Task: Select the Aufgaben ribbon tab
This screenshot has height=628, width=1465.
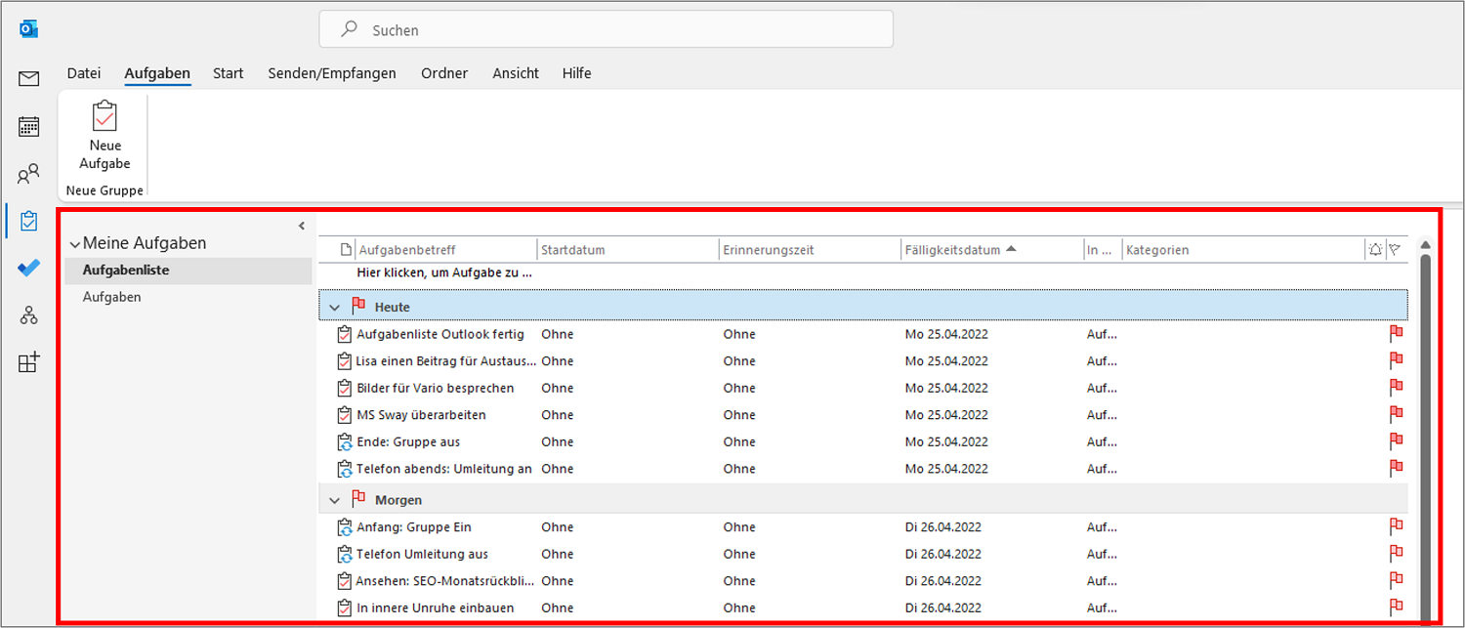Action: 157,73
